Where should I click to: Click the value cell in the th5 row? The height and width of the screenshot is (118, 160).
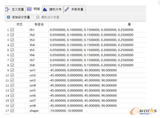point(97,50)
